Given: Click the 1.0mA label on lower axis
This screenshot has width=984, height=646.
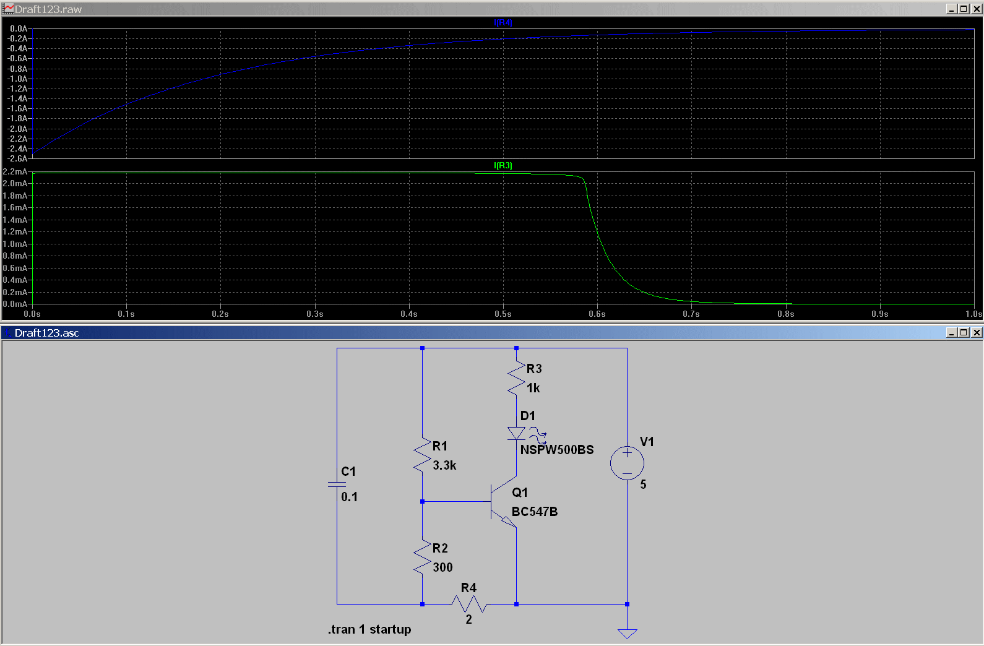Looking at the screenshot, I should [x=15, y=244].
